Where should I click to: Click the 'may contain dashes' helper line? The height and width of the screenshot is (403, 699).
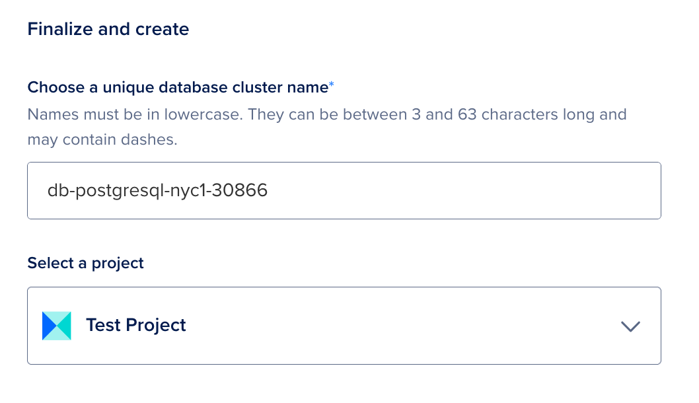pos(102,140)
